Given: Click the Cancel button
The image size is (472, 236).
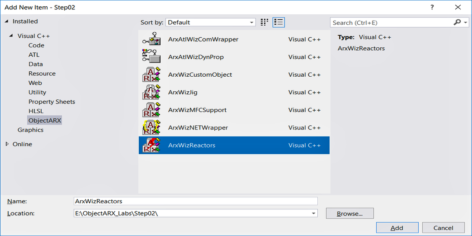Looking at the screenshot, I should pos(443,228).
